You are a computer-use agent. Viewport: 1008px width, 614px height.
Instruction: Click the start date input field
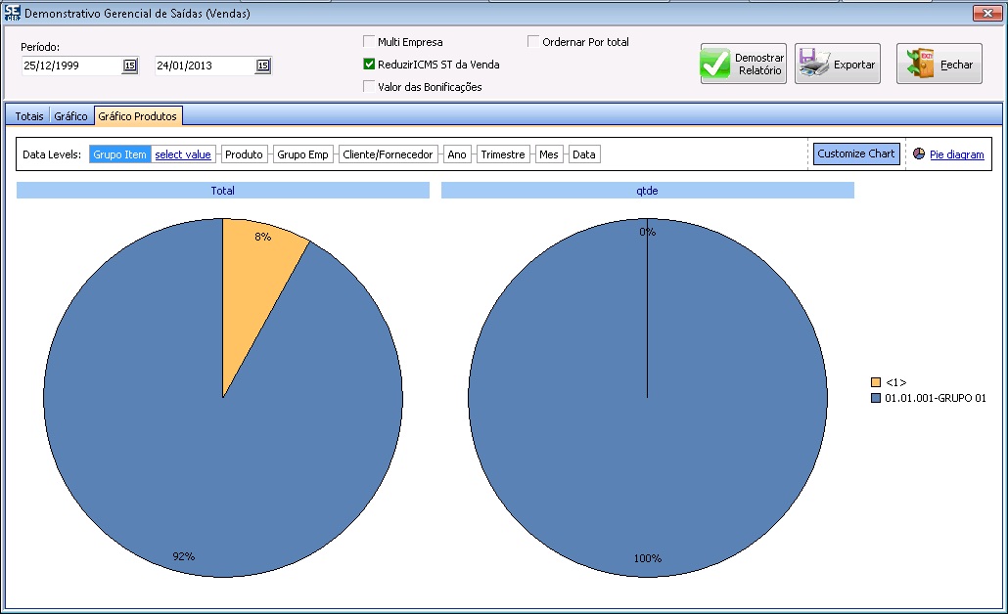(x=70, y=66)
